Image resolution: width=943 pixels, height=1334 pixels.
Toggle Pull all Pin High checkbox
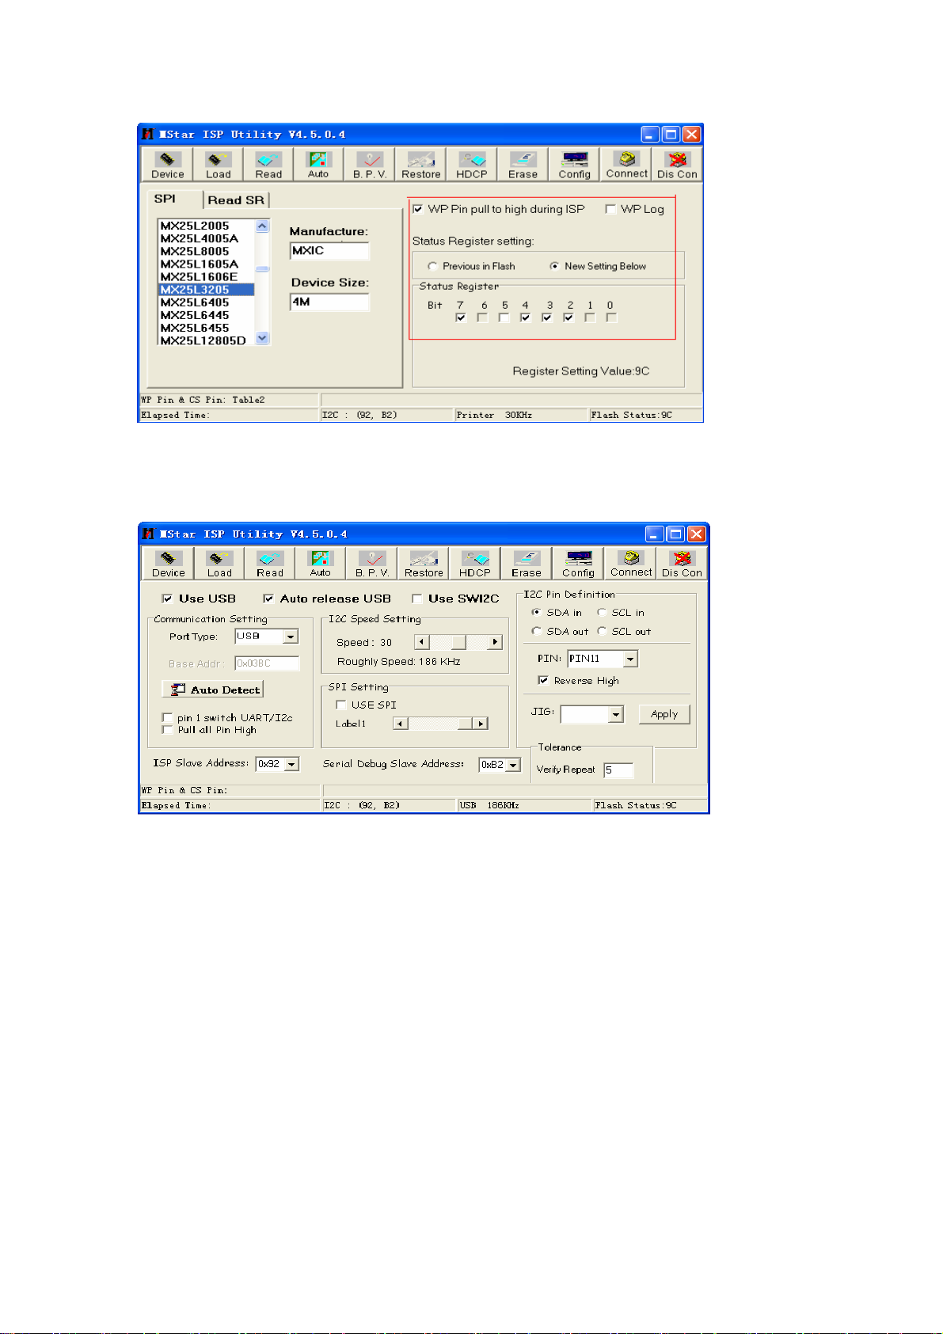click(167, 730)
